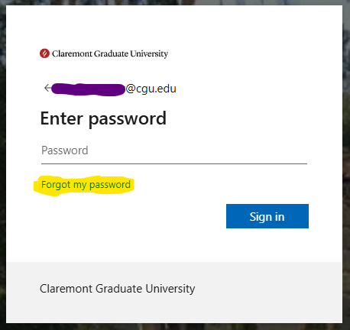Submit the login with Sign in
The width and height of the screenshot is (350, 330).
pos(267,216)
